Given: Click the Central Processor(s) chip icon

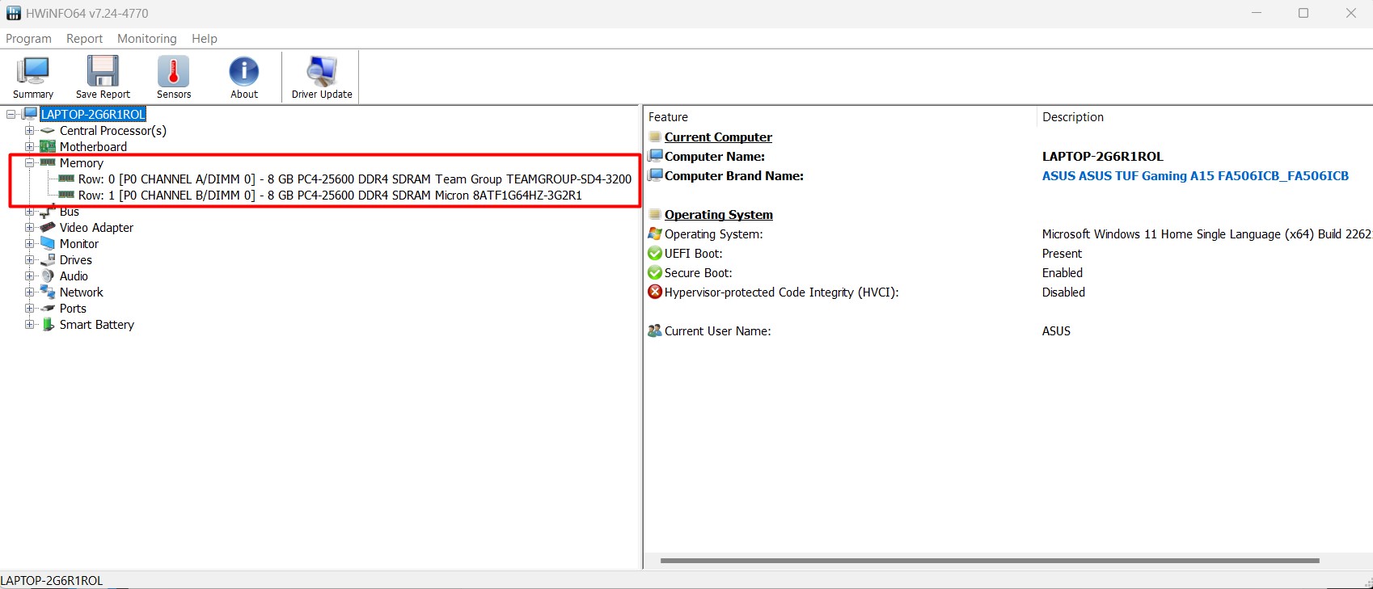Looking at the screenshot, I should [48, 130].
